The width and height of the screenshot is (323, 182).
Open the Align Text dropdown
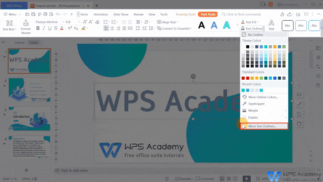(167, 22)
